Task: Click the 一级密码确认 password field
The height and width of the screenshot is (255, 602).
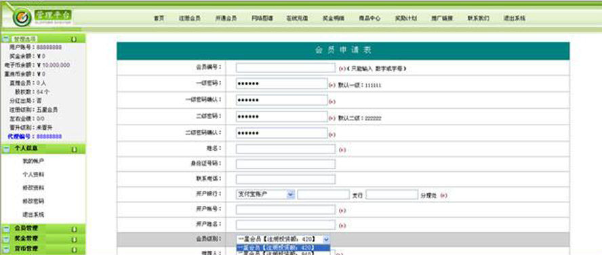Action: click(282, 100)
